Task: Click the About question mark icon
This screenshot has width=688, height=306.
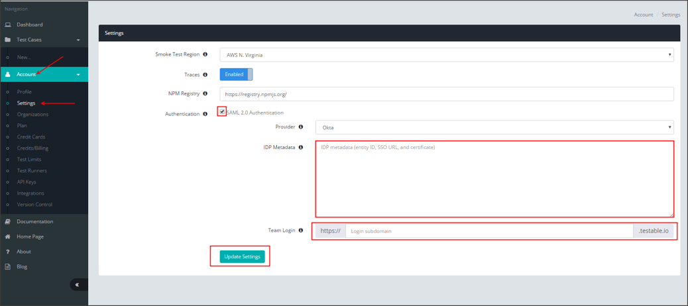Action: (x=8, y=252)
